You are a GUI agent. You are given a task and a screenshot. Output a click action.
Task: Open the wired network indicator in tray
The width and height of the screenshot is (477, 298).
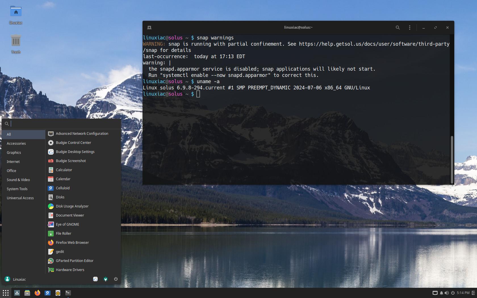tap(435, 293)
